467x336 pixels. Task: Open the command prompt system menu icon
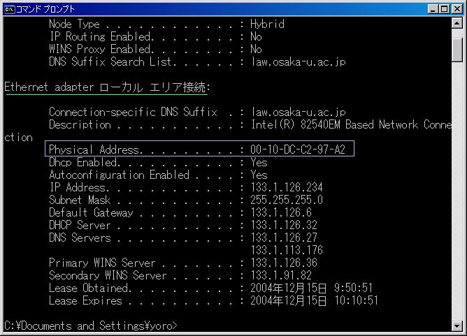pos(9,8)
